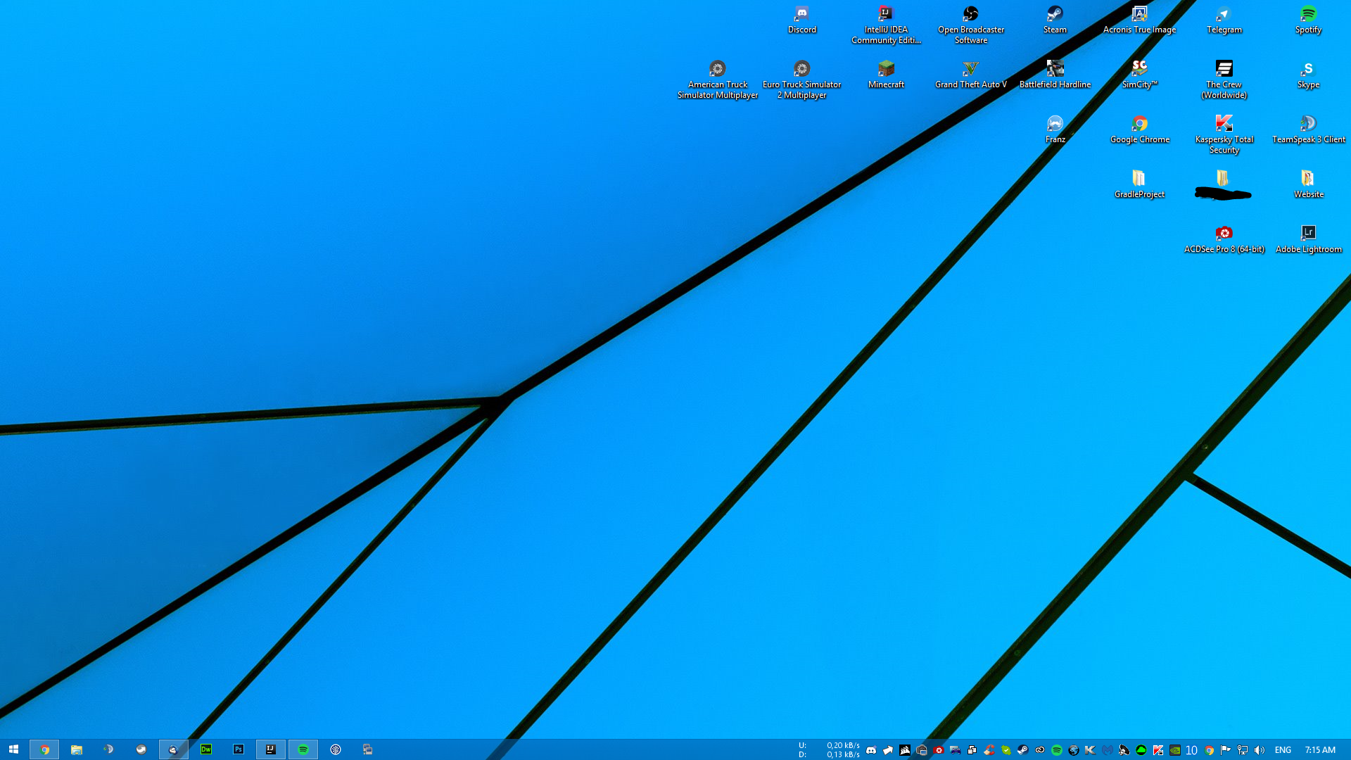This screenshot has height=760, width=1351.
Task: Click the volume speaker tray icon
Action: (x=1260, y=750)
